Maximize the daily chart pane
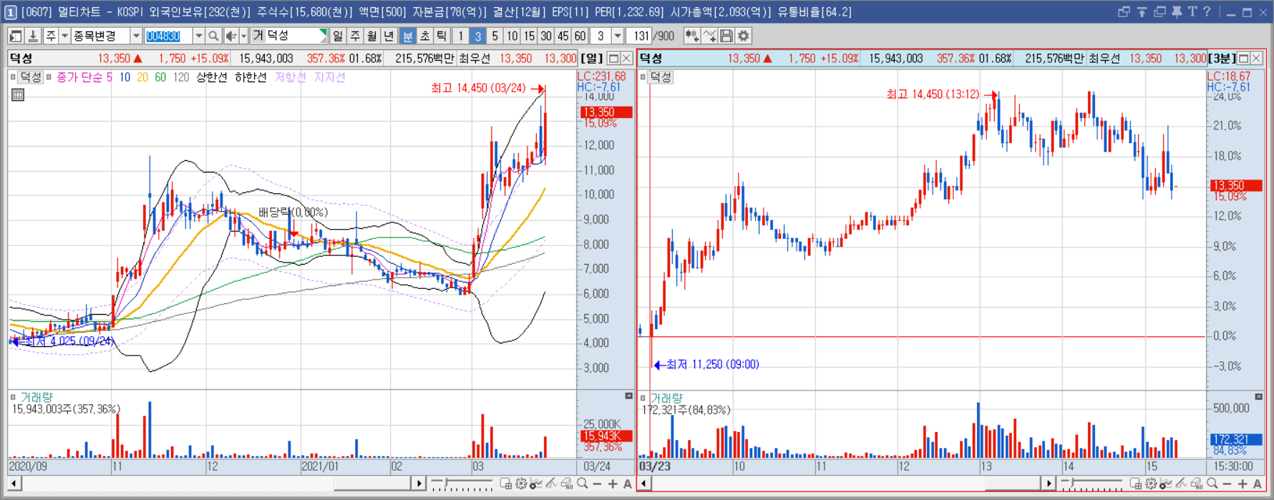Viewport: 1274px width, 500px height. pyautogui.click(x=613, y=58)
